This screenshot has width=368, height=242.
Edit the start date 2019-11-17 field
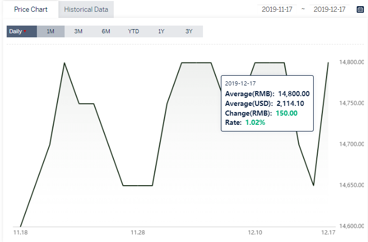point(277,9)
